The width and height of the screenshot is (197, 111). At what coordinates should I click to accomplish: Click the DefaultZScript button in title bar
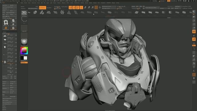point(174,1)
